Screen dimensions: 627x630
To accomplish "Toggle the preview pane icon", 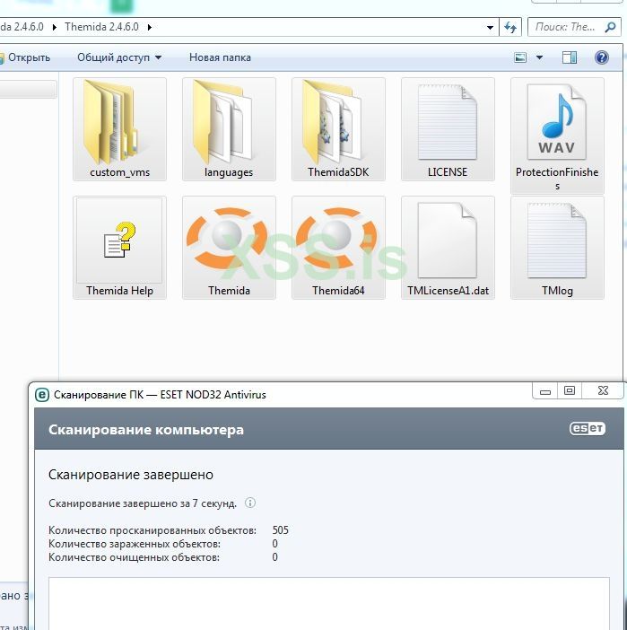I will [570, 57].
